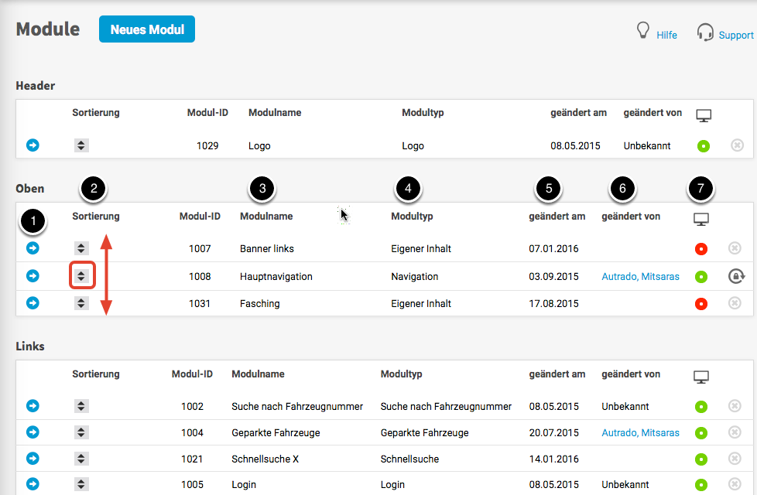
Task: Click the Modulname column header in the Oben table
Action: click(266, 217)
